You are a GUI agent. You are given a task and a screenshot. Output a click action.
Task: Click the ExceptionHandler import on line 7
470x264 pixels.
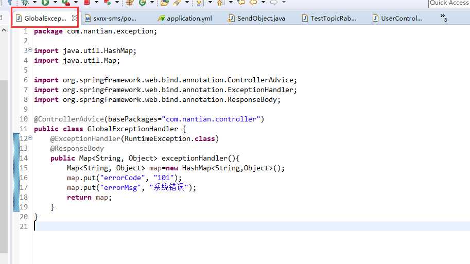165,90
